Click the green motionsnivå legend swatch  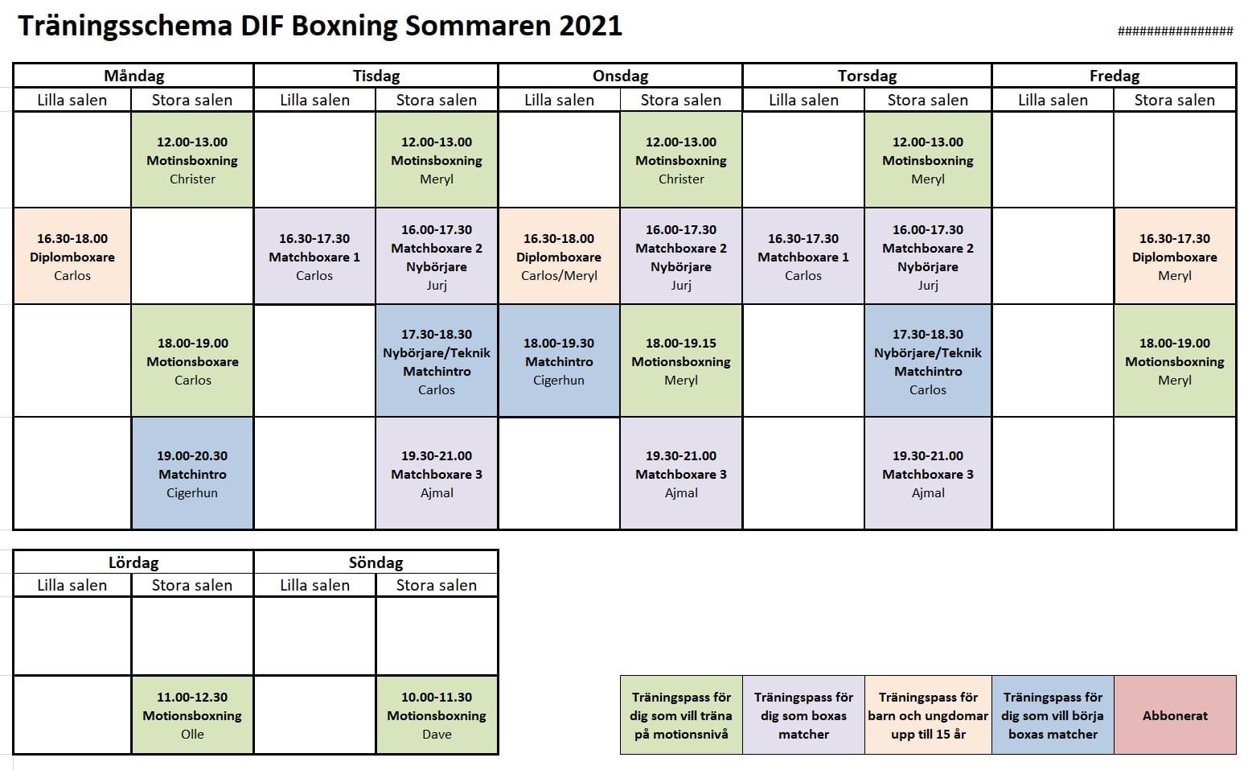(681, 715)
